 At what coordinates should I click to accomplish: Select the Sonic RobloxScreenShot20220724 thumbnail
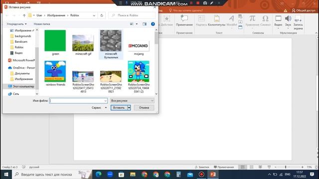pos(139,71)
